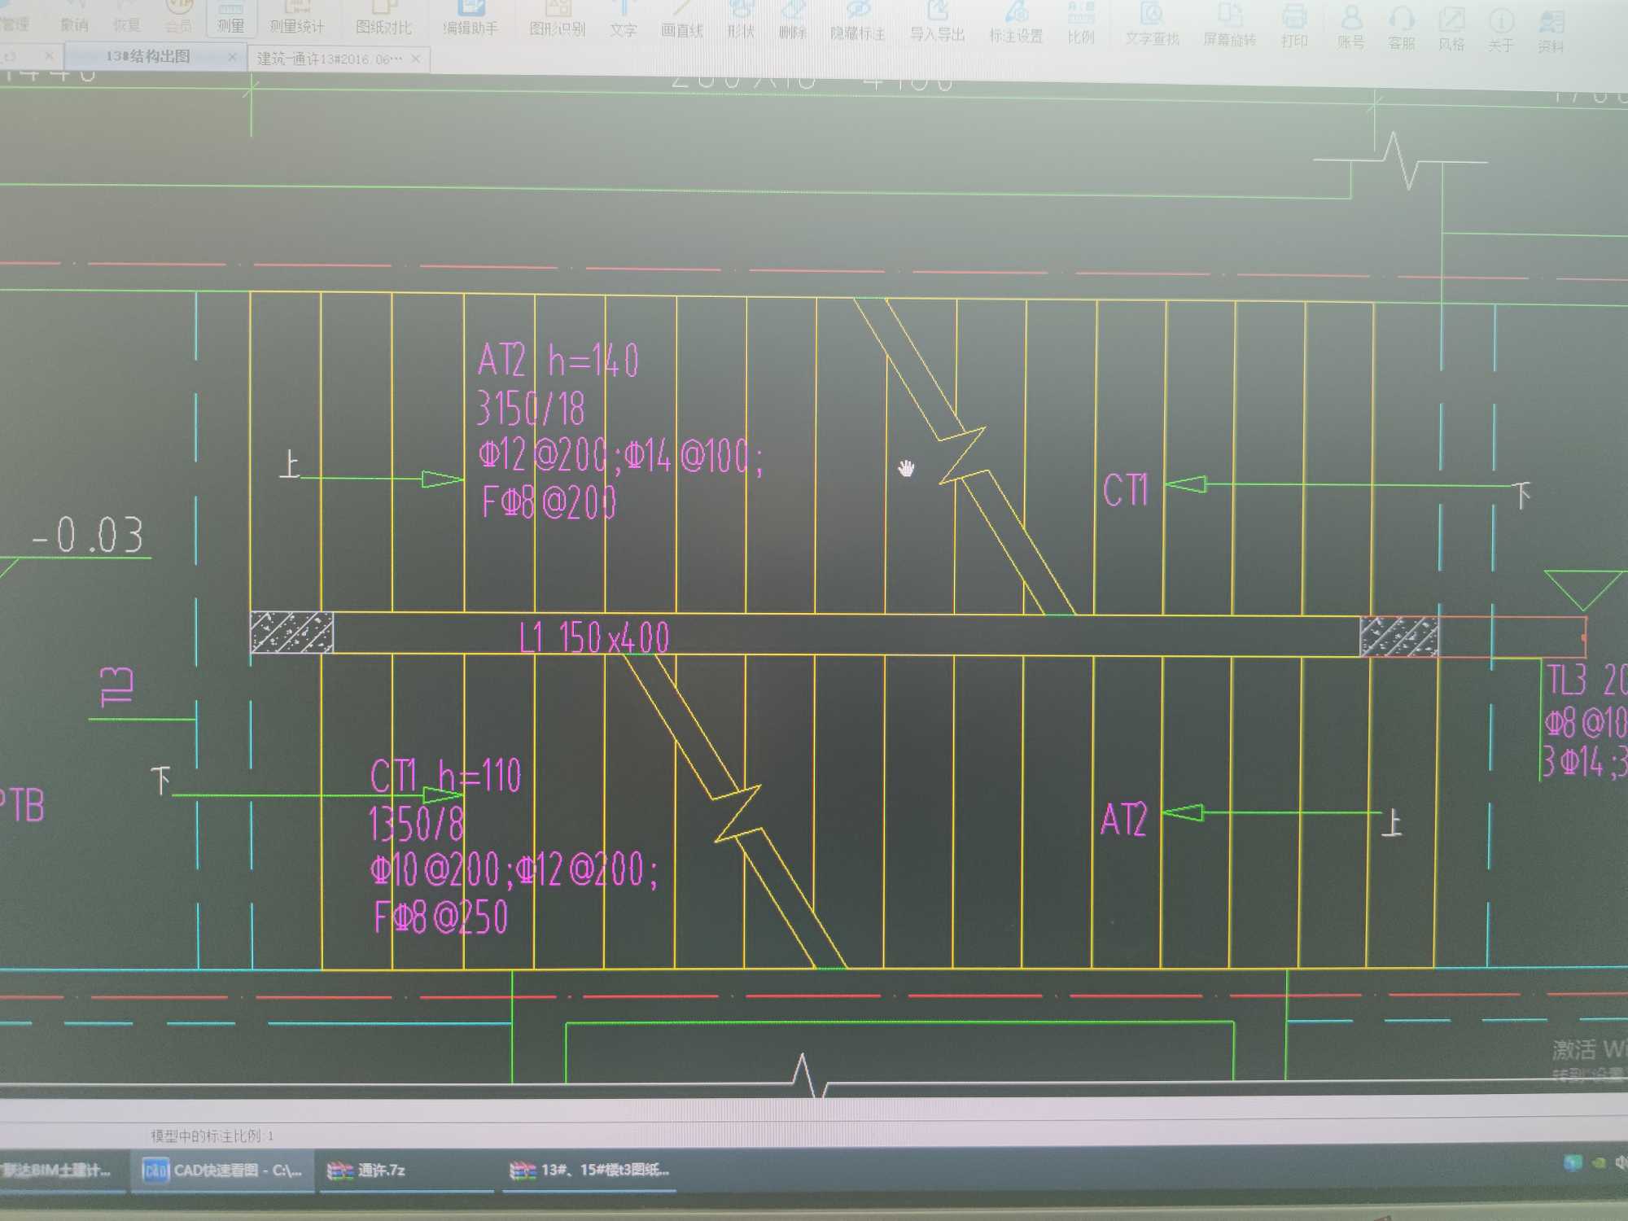This screenshot has height=1221, width=1628.
Task: Click the AT2 h=140 annotation text
Action: [x=558, y=360]
